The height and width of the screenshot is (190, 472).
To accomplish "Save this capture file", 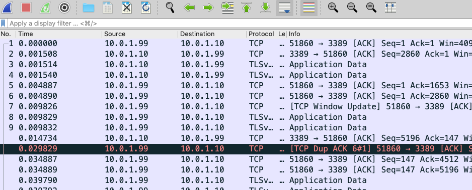I will point(108,8).
